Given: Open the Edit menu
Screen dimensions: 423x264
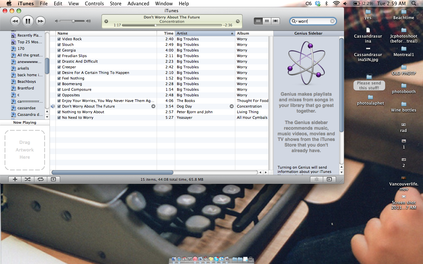Looking at the screenshot, I should point(58,4).
